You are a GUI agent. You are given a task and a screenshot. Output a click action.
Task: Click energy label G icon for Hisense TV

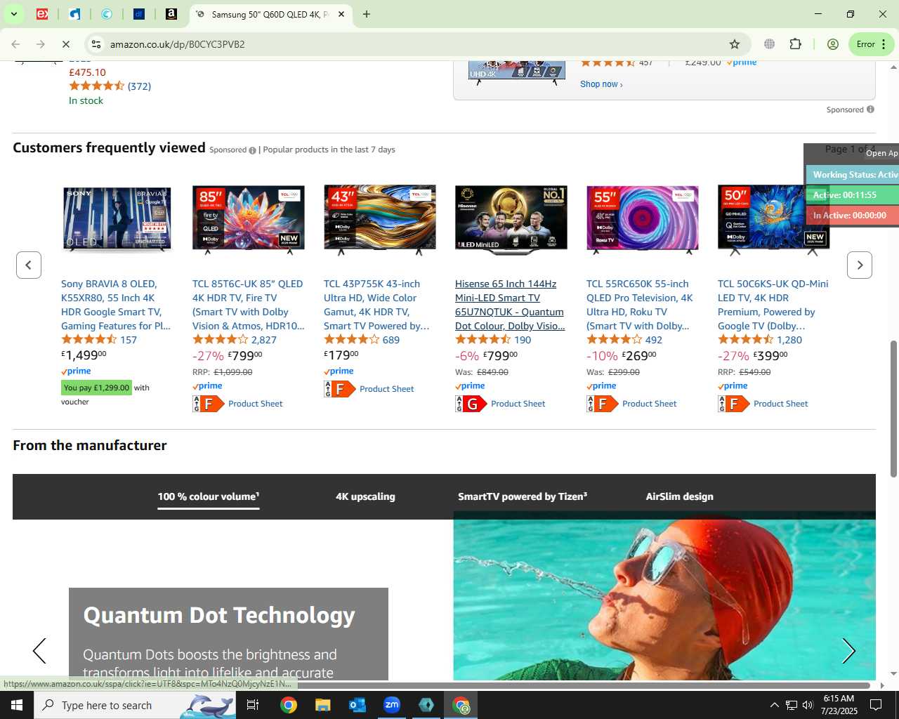point(471,404)
